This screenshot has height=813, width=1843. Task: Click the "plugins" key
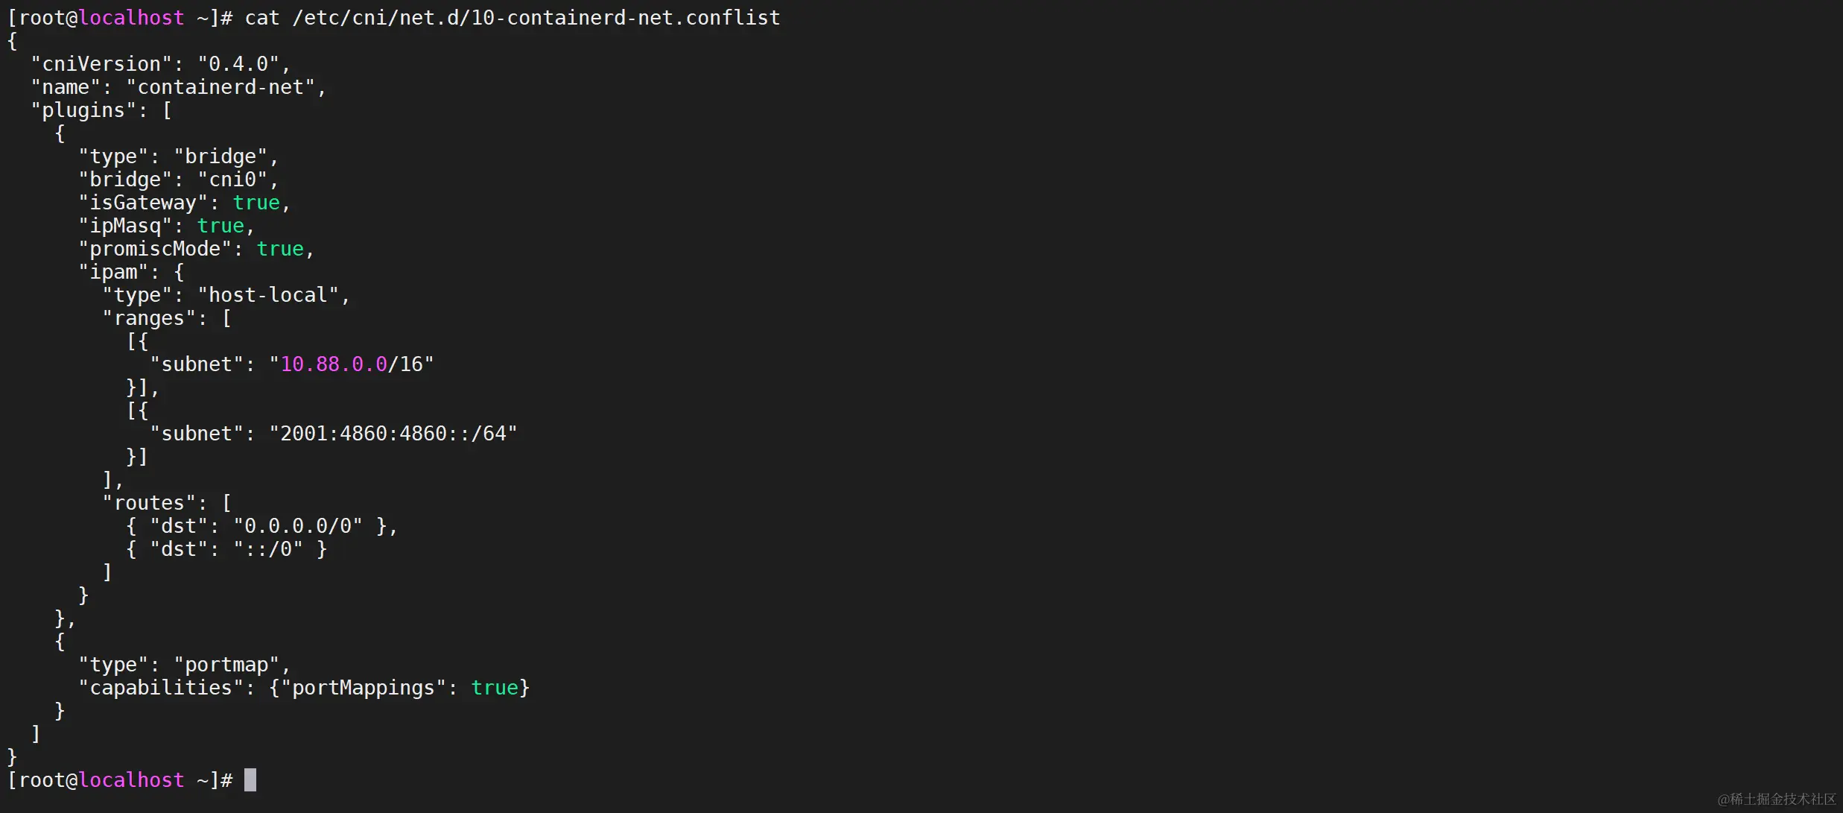(83, 110)
